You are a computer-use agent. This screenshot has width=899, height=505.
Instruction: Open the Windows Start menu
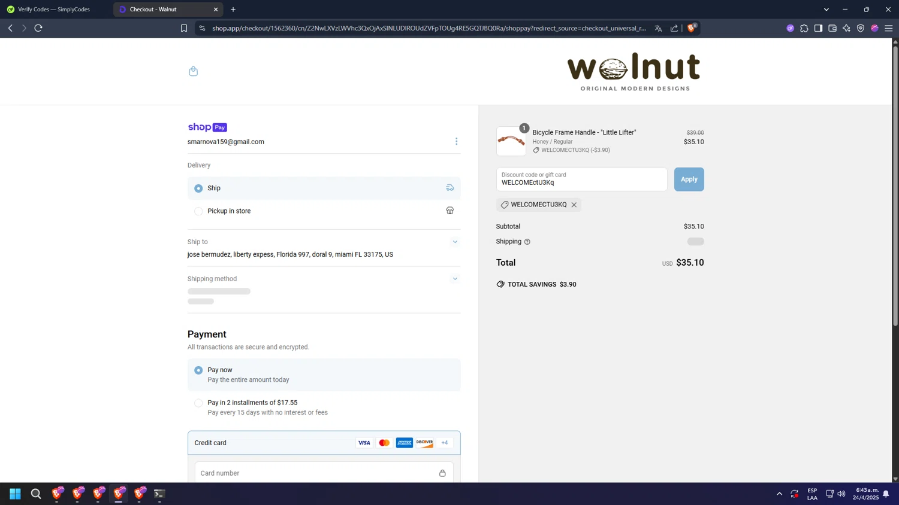click(15, 494)
